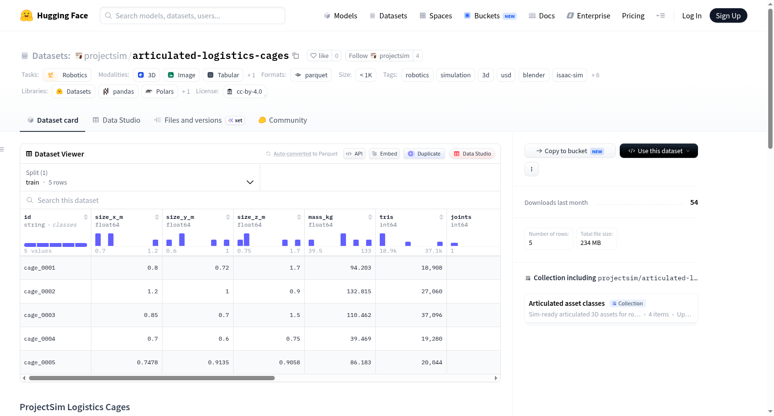774x416 pixels.
Task: Open the Pricing page
Action: coord(633,15)
